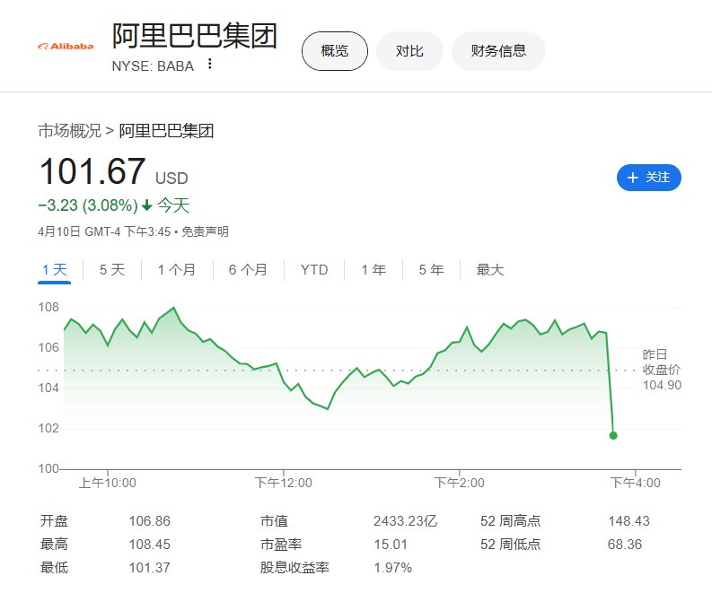Select the YTD time range

pos(314,270)
